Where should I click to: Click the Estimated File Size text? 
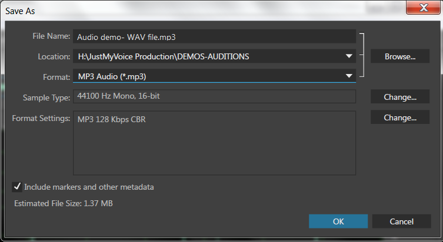point(64,204)
